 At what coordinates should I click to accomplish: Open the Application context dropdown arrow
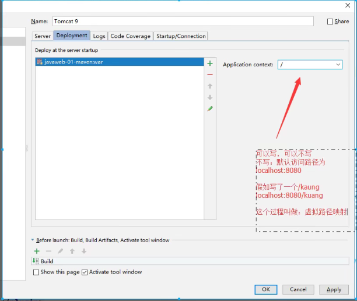[338, 65]
